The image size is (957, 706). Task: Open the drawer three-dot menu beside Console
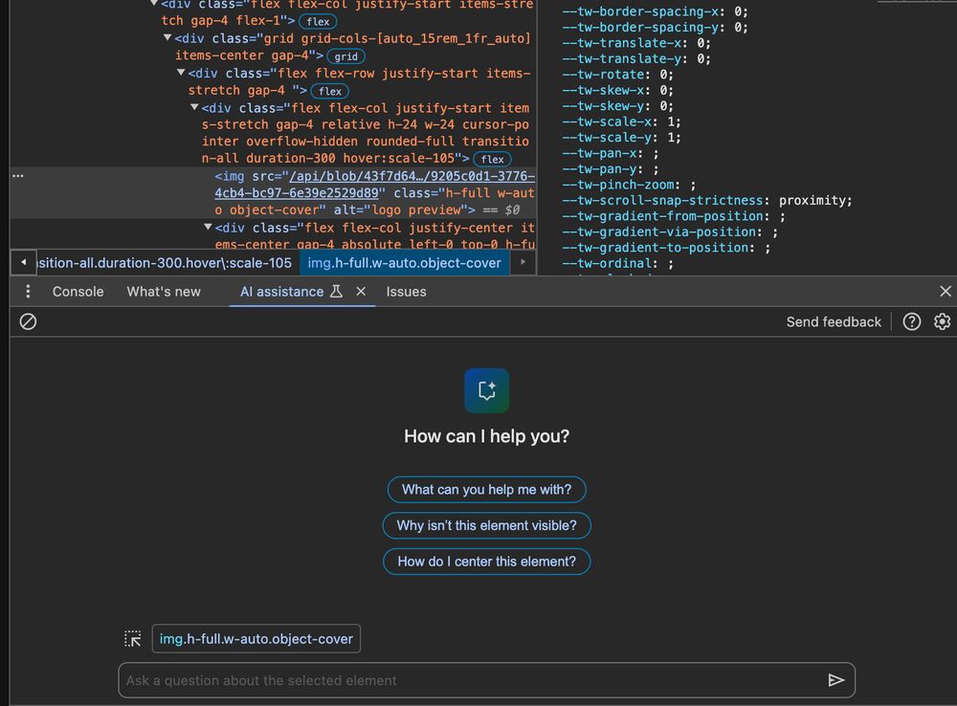click(28, 292)
